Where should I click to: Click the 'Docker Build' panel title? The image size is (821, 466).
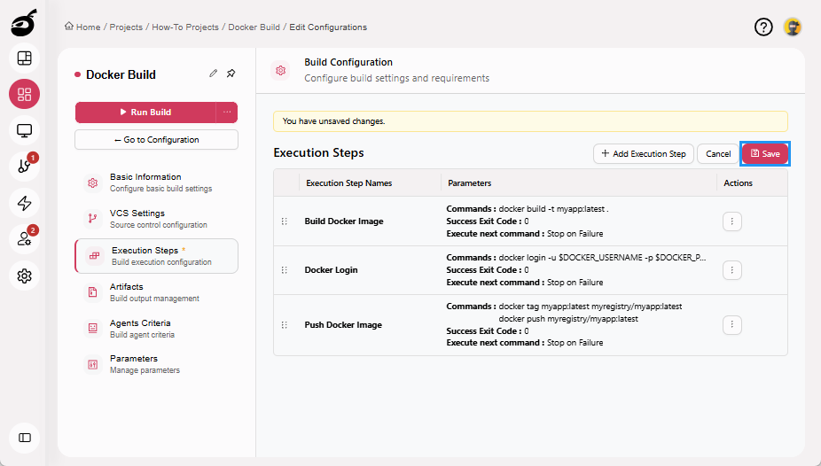(121, 74)
